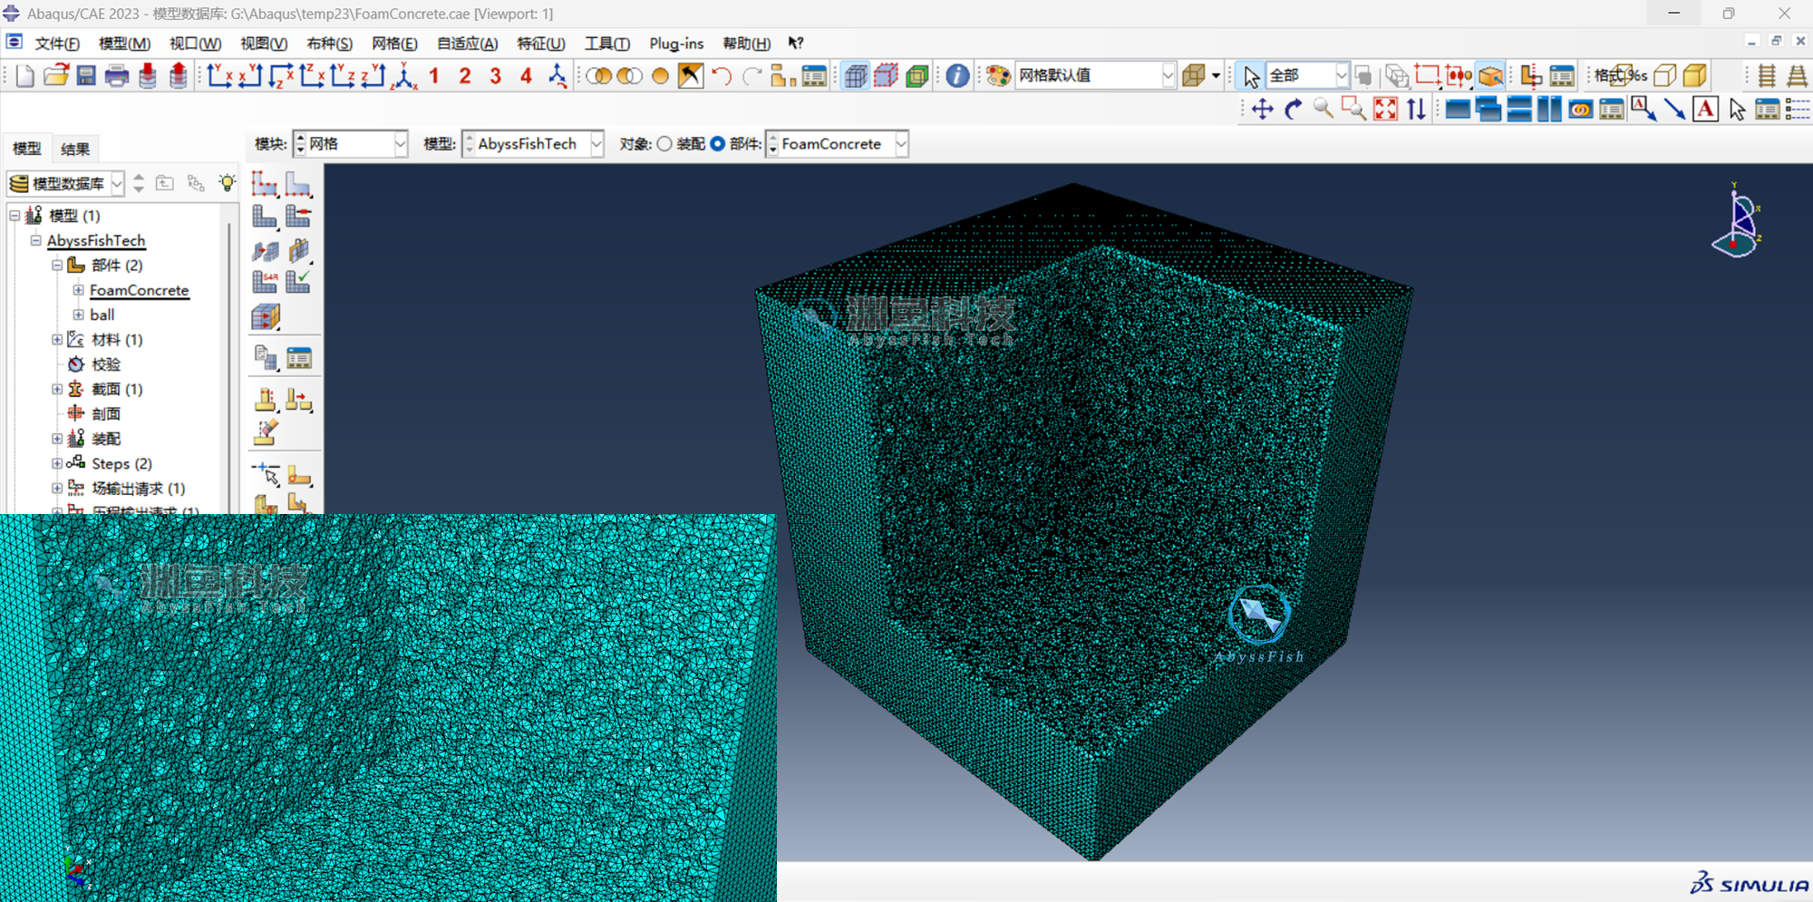Screen dimensions: 1813x902
Task: Open the 网格(E) menu
Action: click(394, 44)
